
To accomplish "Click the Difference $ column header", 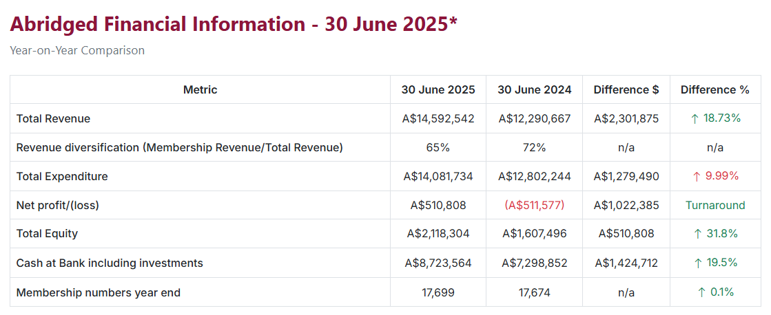I will tap(626, 89).
